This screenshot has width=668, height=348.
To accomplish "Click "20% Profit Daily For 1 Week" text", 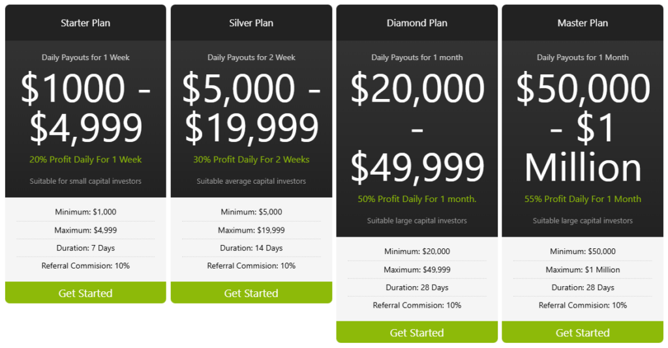I will coord(85,160).
